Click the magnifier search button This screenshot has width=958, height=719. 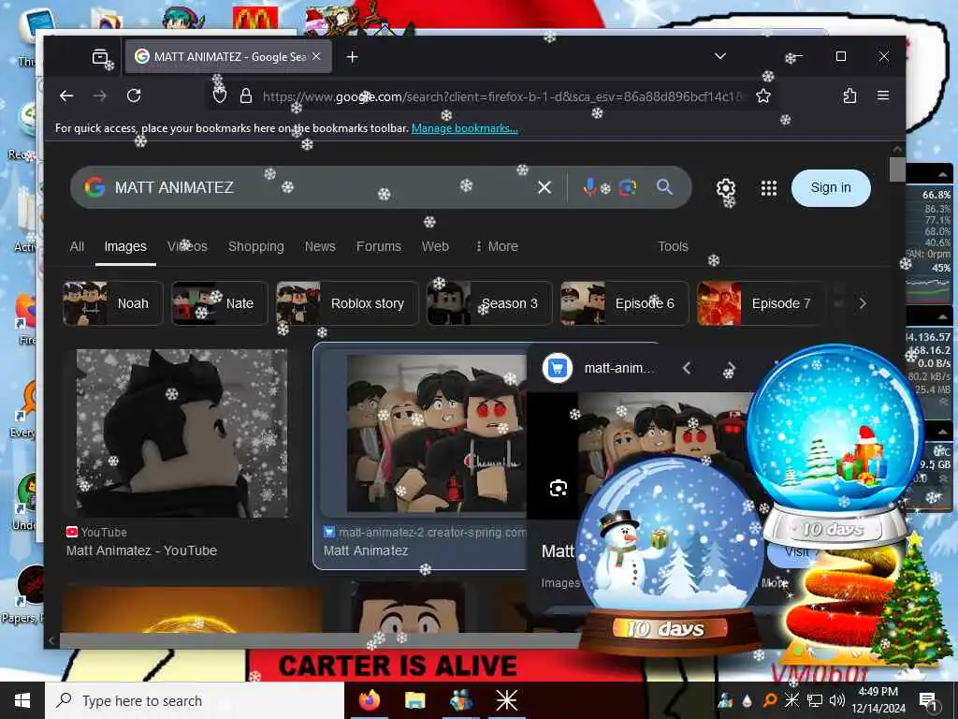pyautogui.click(x=665, y=187)
